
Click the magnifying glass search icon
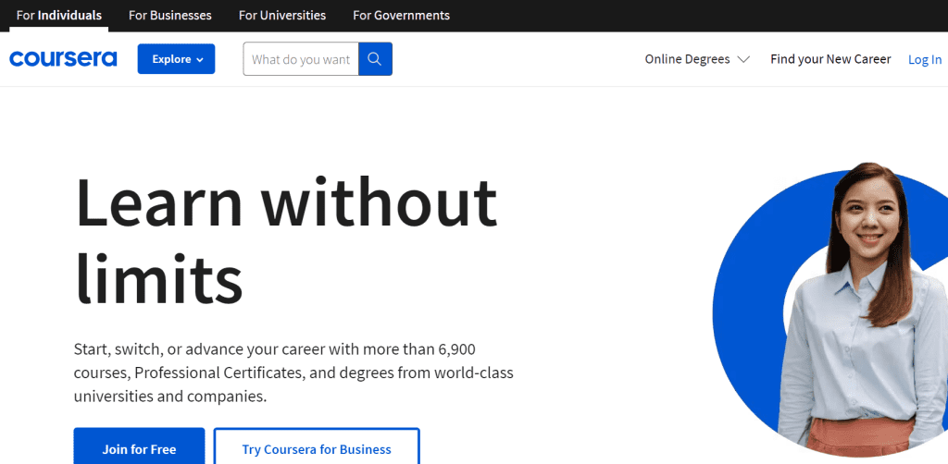pyautogui.click(x=375, y=59)
